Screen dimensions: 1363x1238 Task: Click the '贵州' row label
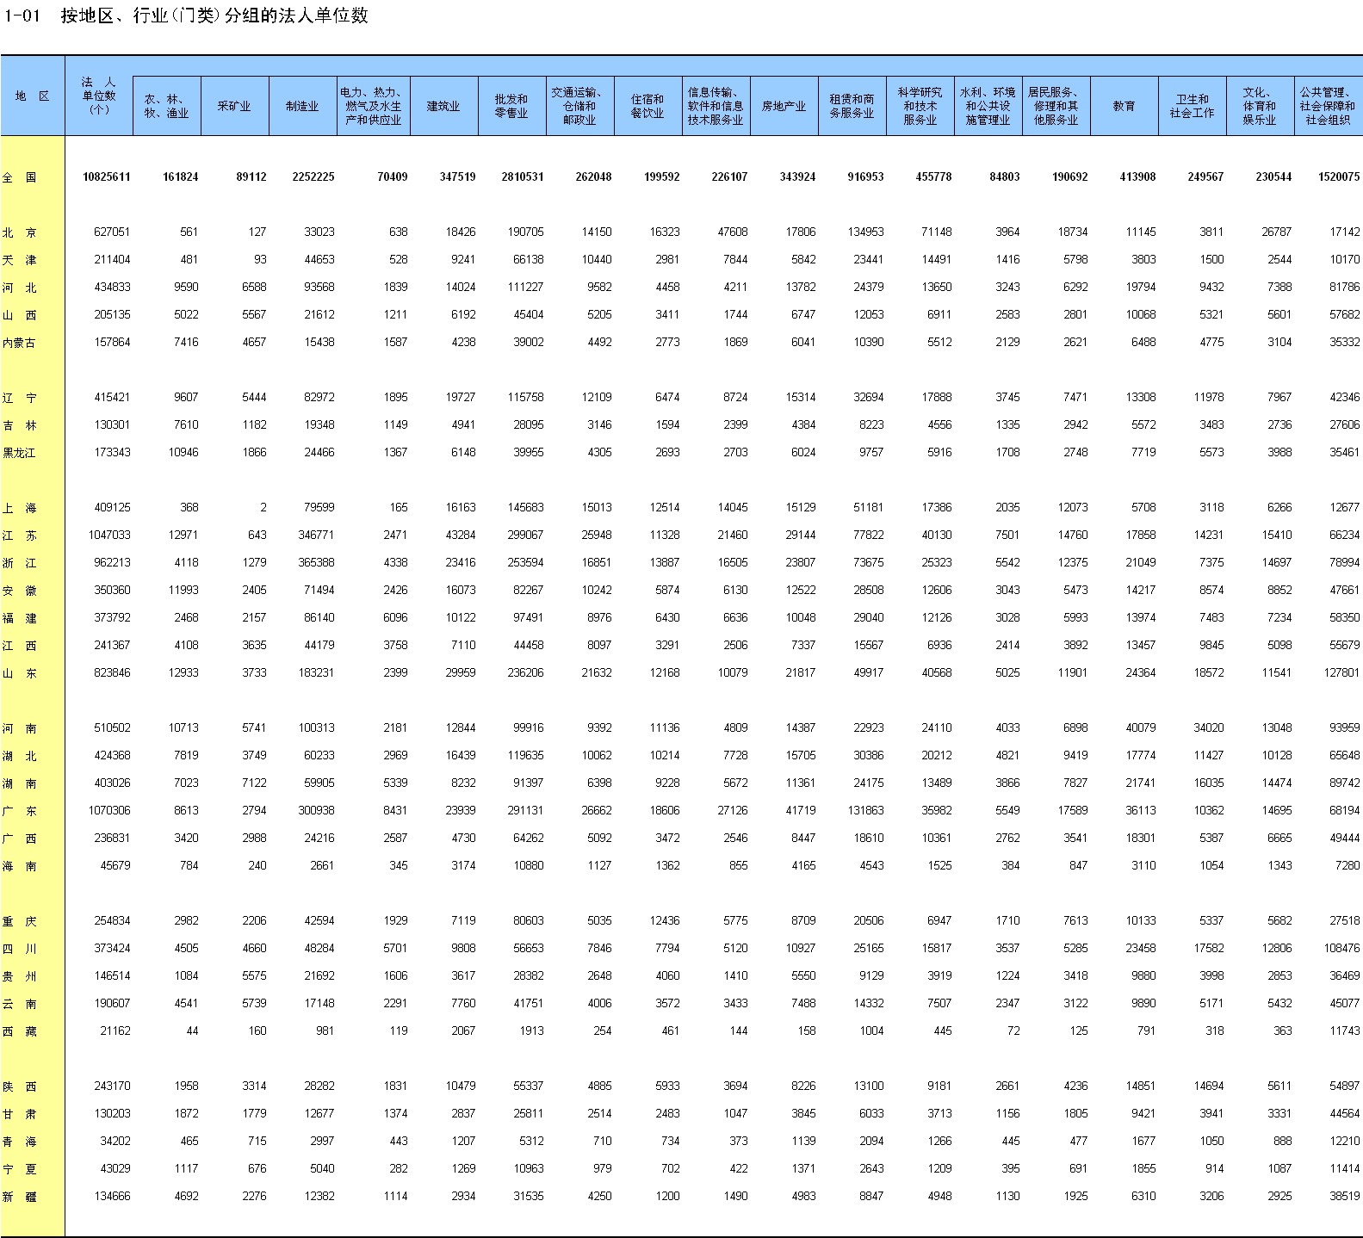tap(19, 976)
